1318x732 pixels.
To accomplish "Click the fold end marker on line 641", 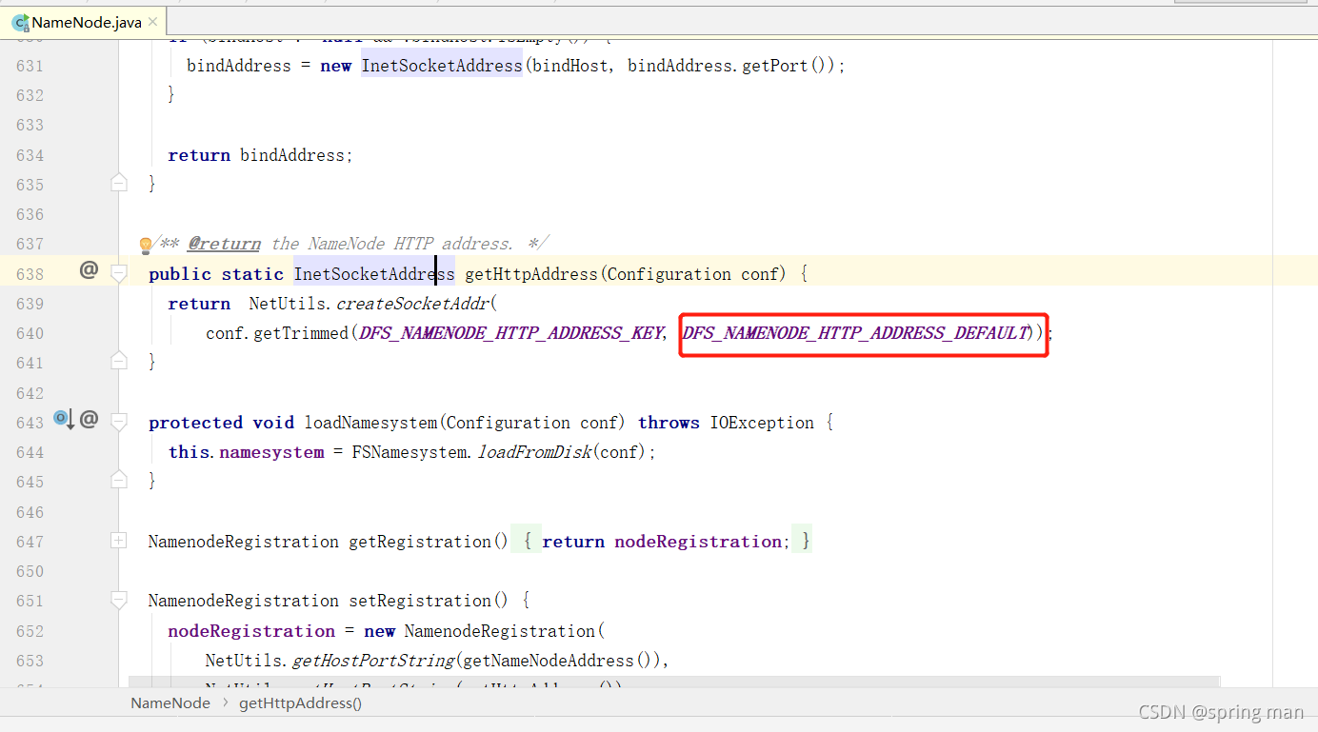I will tap(119, 361).
